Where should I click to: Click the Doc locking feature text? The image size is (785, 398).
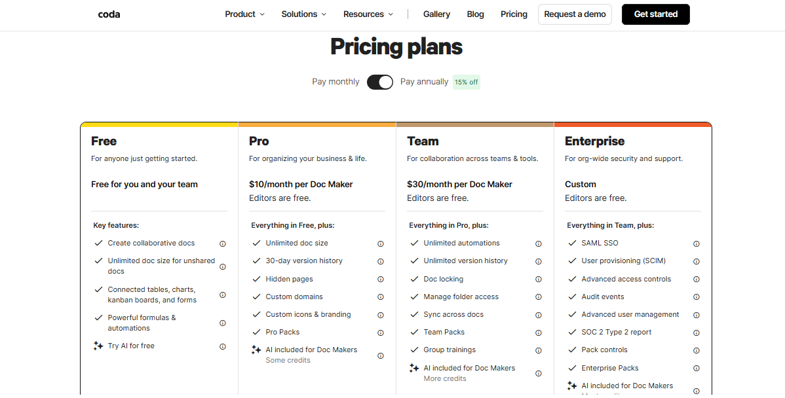(x=444, y=279)
